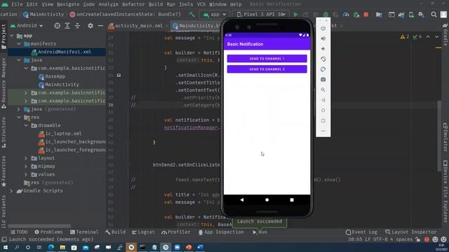This screenshot has height=252, width=449.
Task: Open File Explorer from taskbar
Action: (62, 247)
